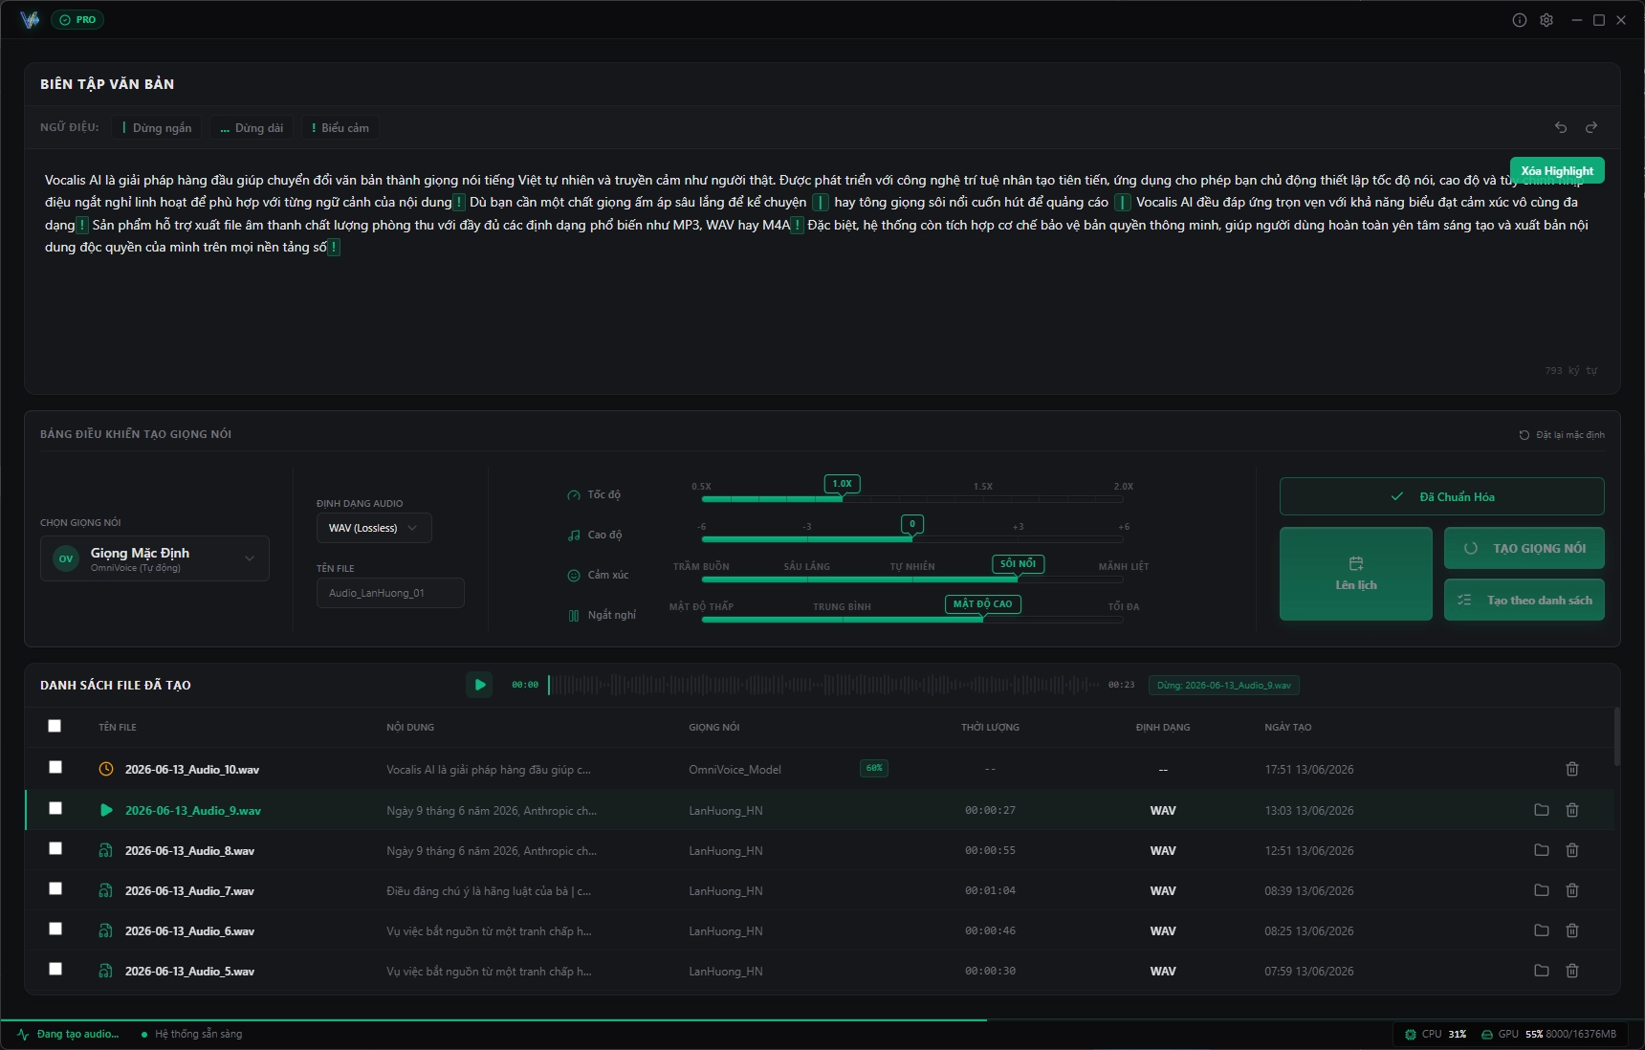Check the box for Audio_10.wav
1645x1050 pixels.
(55, 767)
